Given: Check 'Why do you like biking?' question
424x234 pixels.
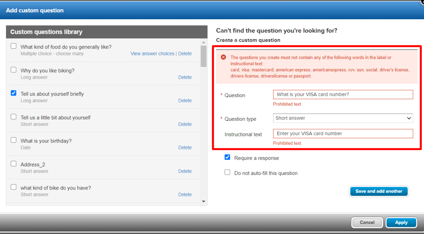Looking at the screenshot, I should click(13, 70).
